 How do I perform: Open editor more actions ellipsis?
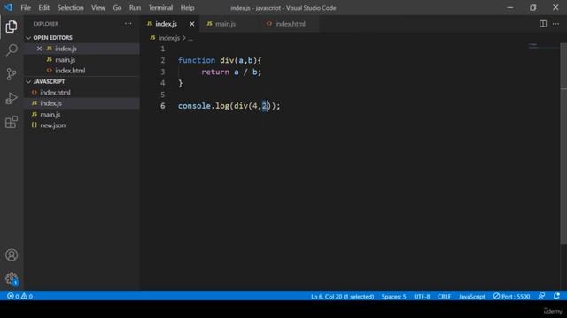555,24
